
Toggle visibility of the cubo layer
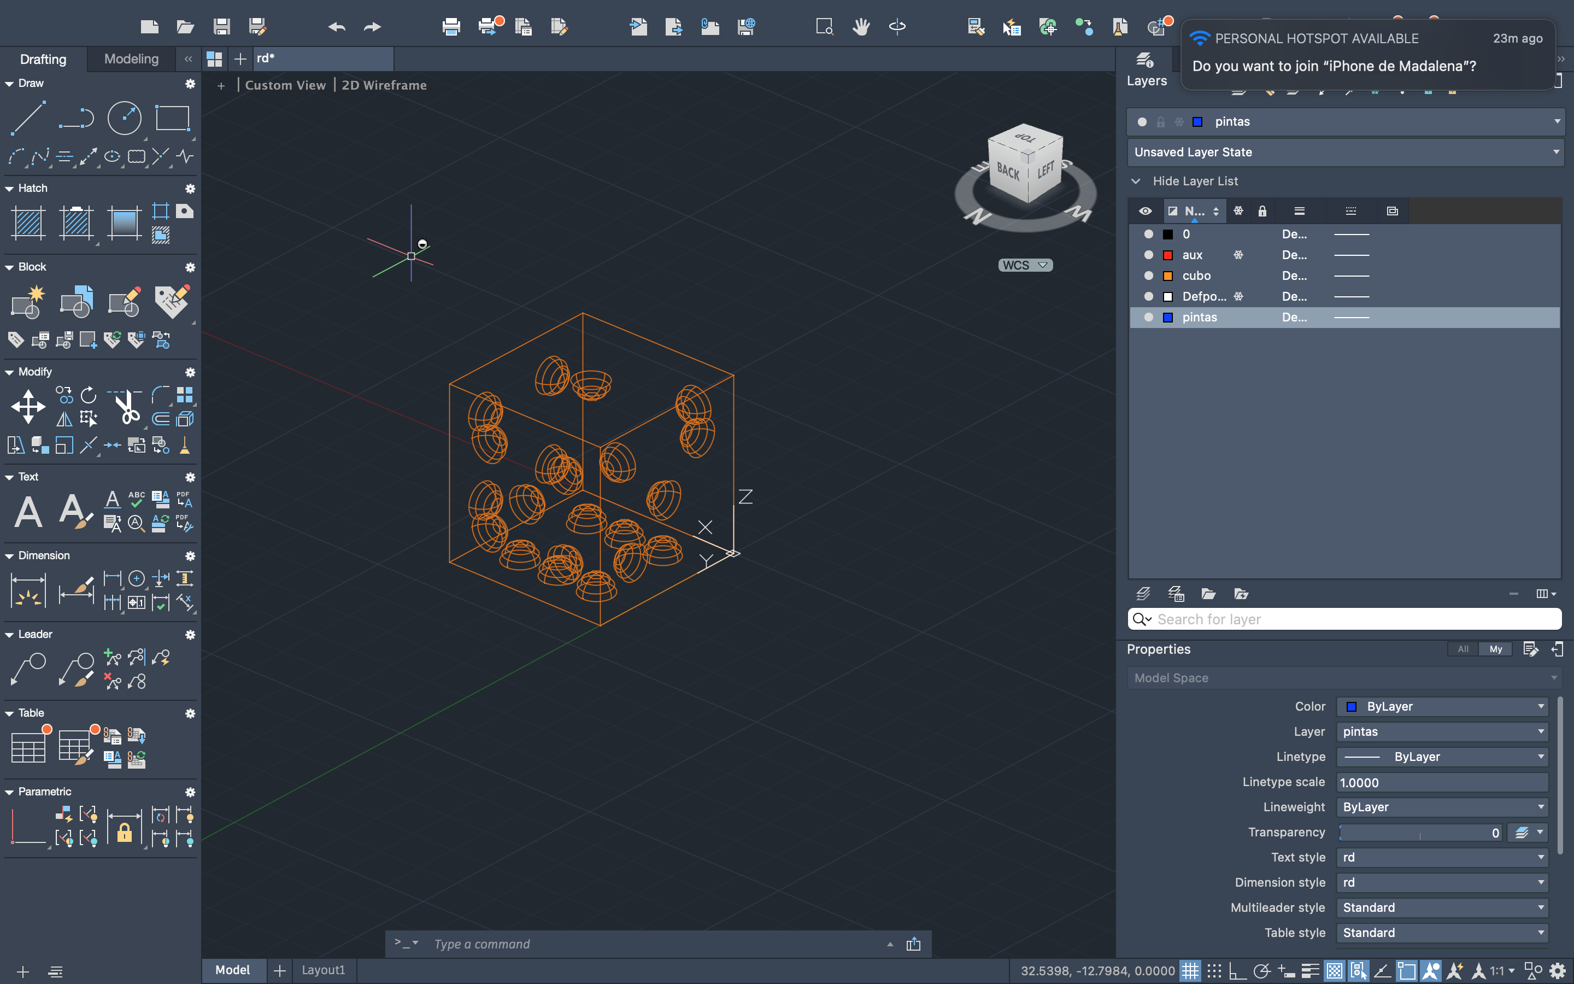pyautogui.click(x=1149, y=276)
